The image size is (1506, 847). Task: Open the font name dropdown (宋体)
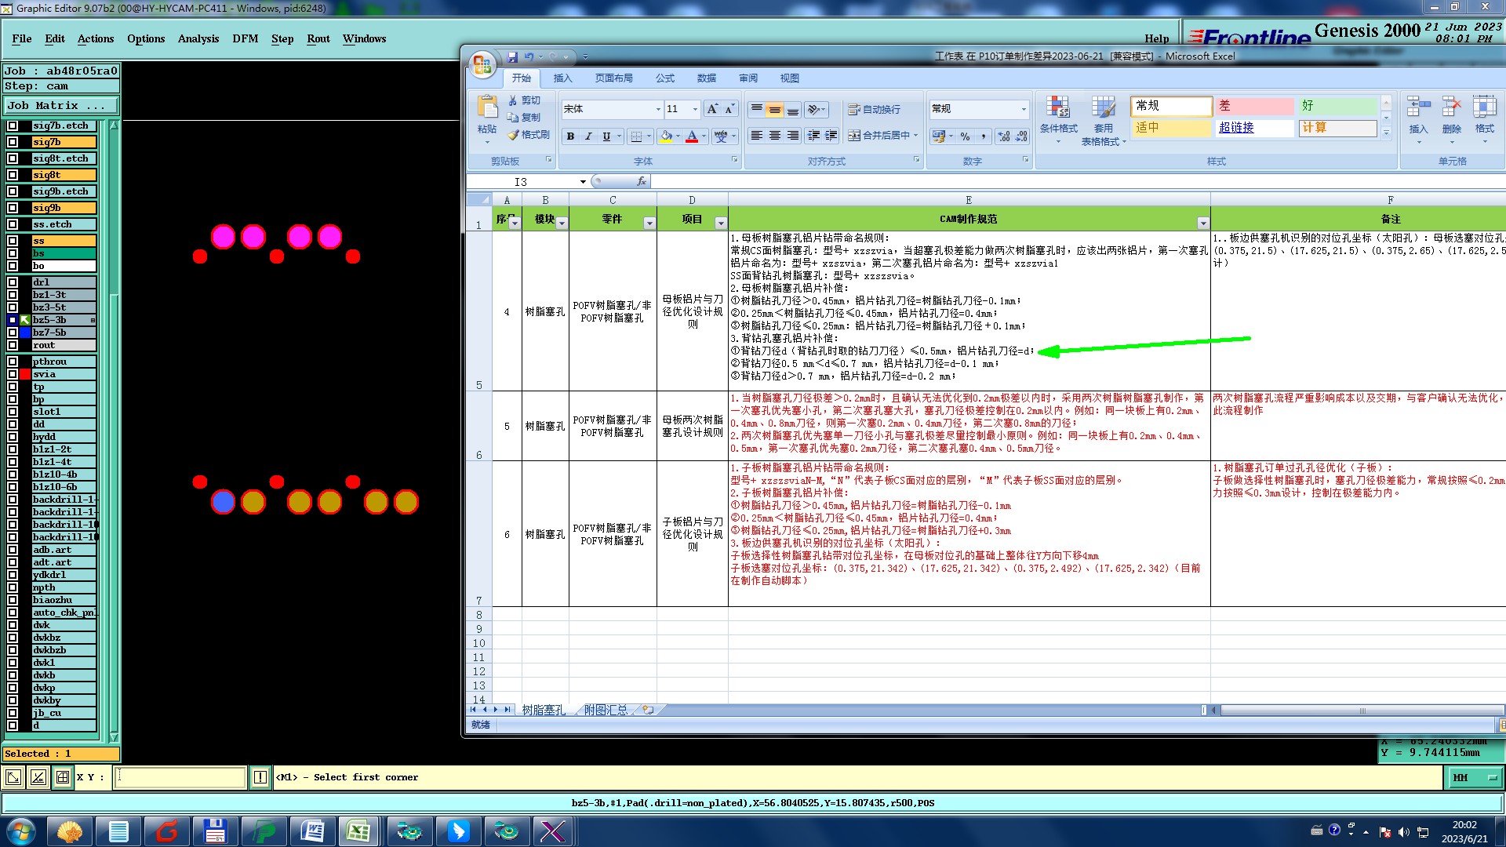658,109
